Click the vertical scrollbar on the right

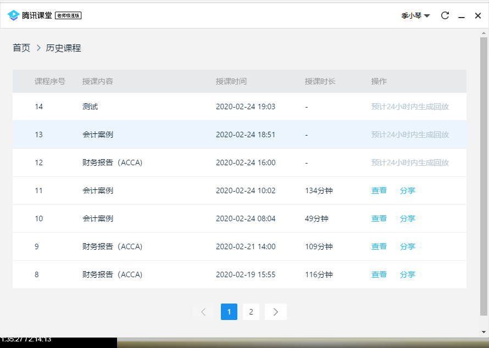tap(484, 176)
